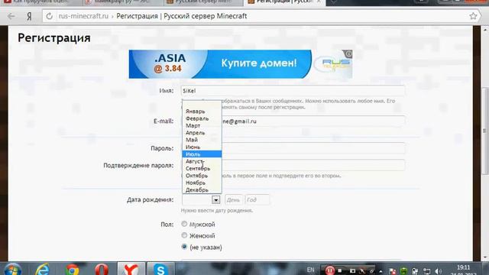Image resolution: width=489 pixels, height=275 pixels.
Task: Click the scrollbar down arrow
Action: point(485,257)
